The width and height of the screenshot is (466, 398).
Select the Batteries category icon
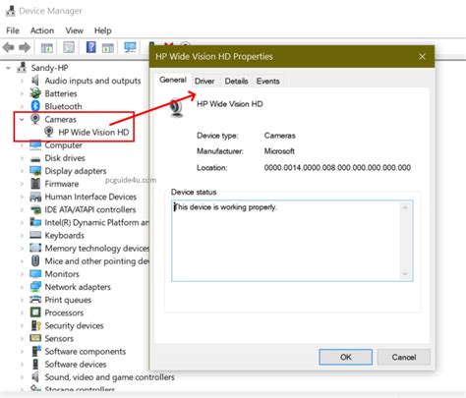click(35, 93)
